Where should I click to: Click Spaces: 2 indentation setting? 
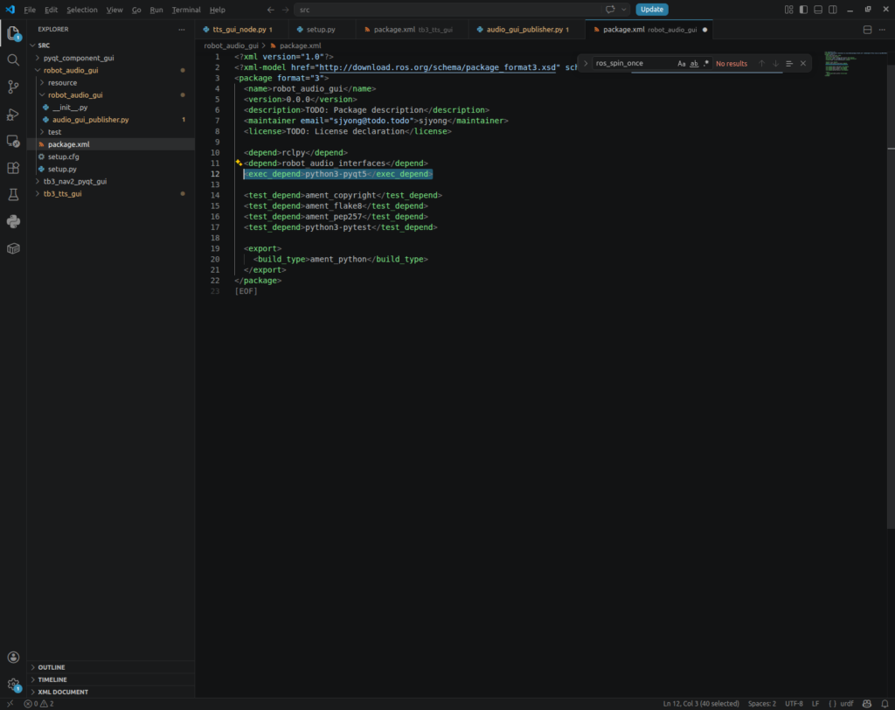[x=762, y=704]
